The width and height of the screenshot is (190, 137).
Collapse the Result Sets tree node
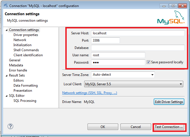6,76
